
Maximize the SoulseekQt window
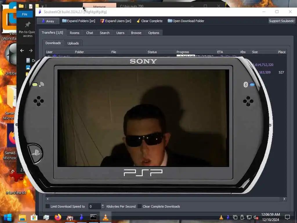pos(277,12)
